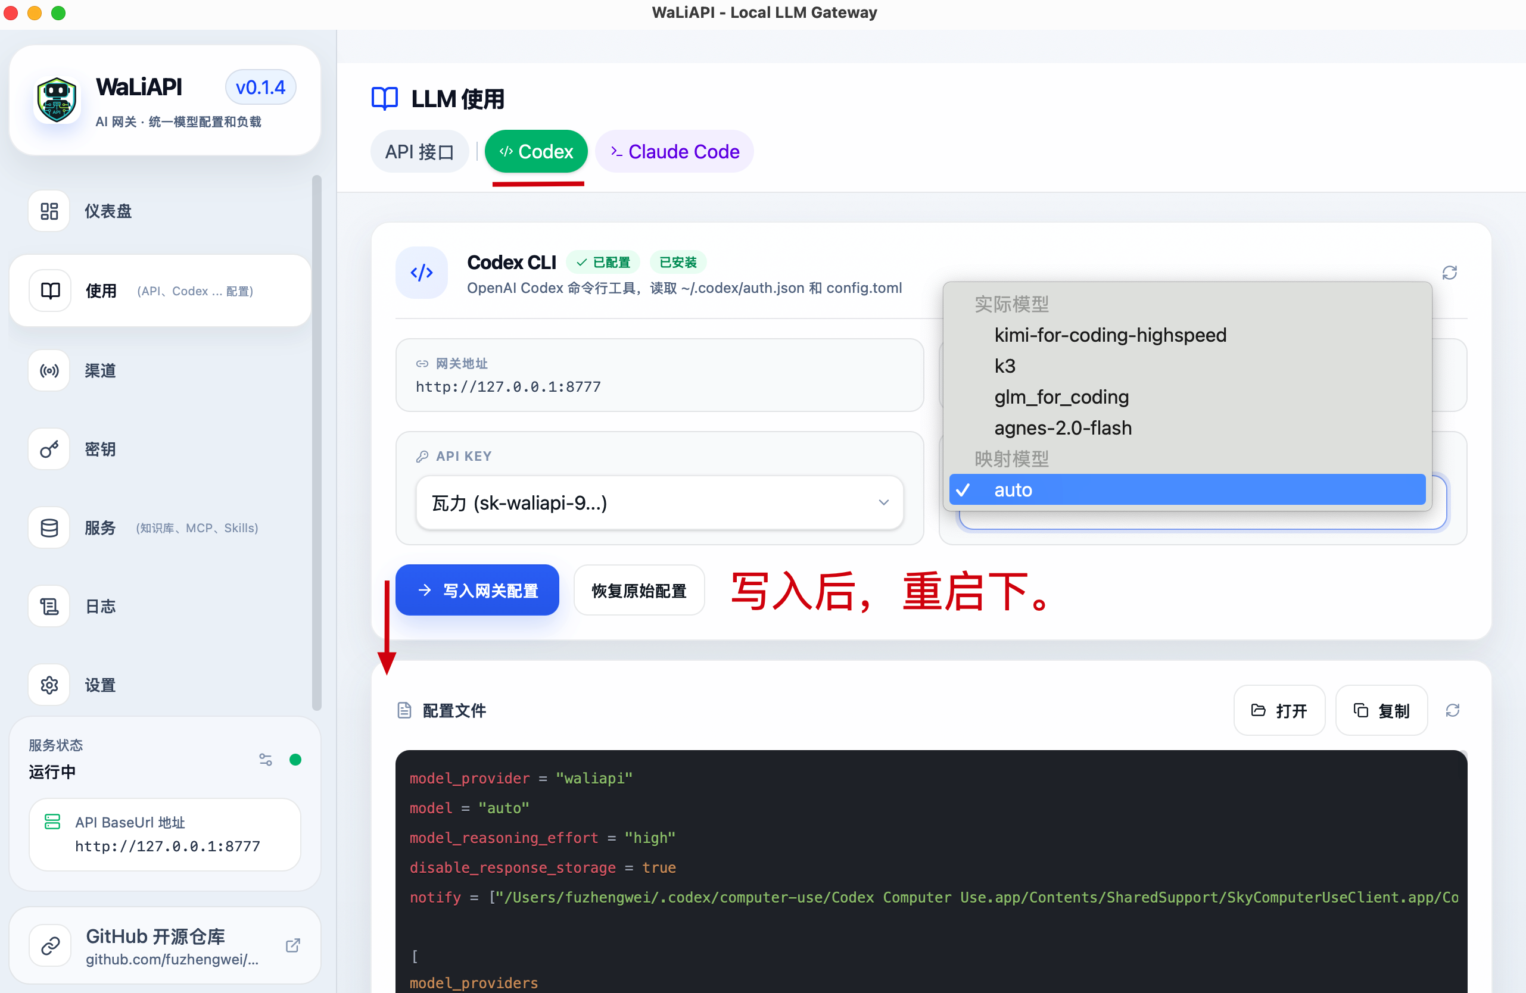Screen dimensions: 1526x993
Task: Click the 恢复原始配置 button
Action: pyautogui.click(x=639, y=590)
